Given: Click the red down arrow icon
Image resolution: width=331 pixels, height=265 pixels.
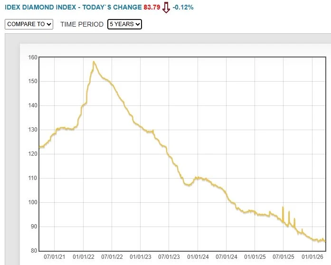Looking at the screenshot, I should (166, 8).
